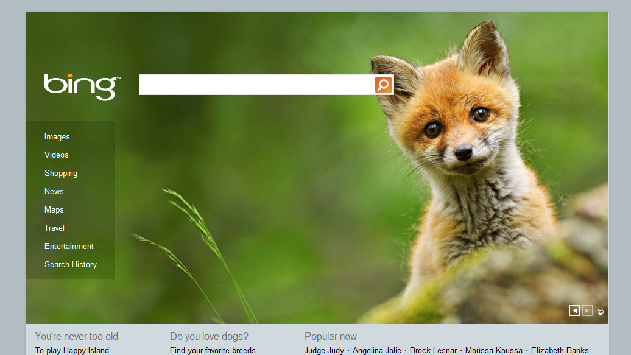
Task: Click "Find your favorite breeds" link
Action: coord(213,350)
